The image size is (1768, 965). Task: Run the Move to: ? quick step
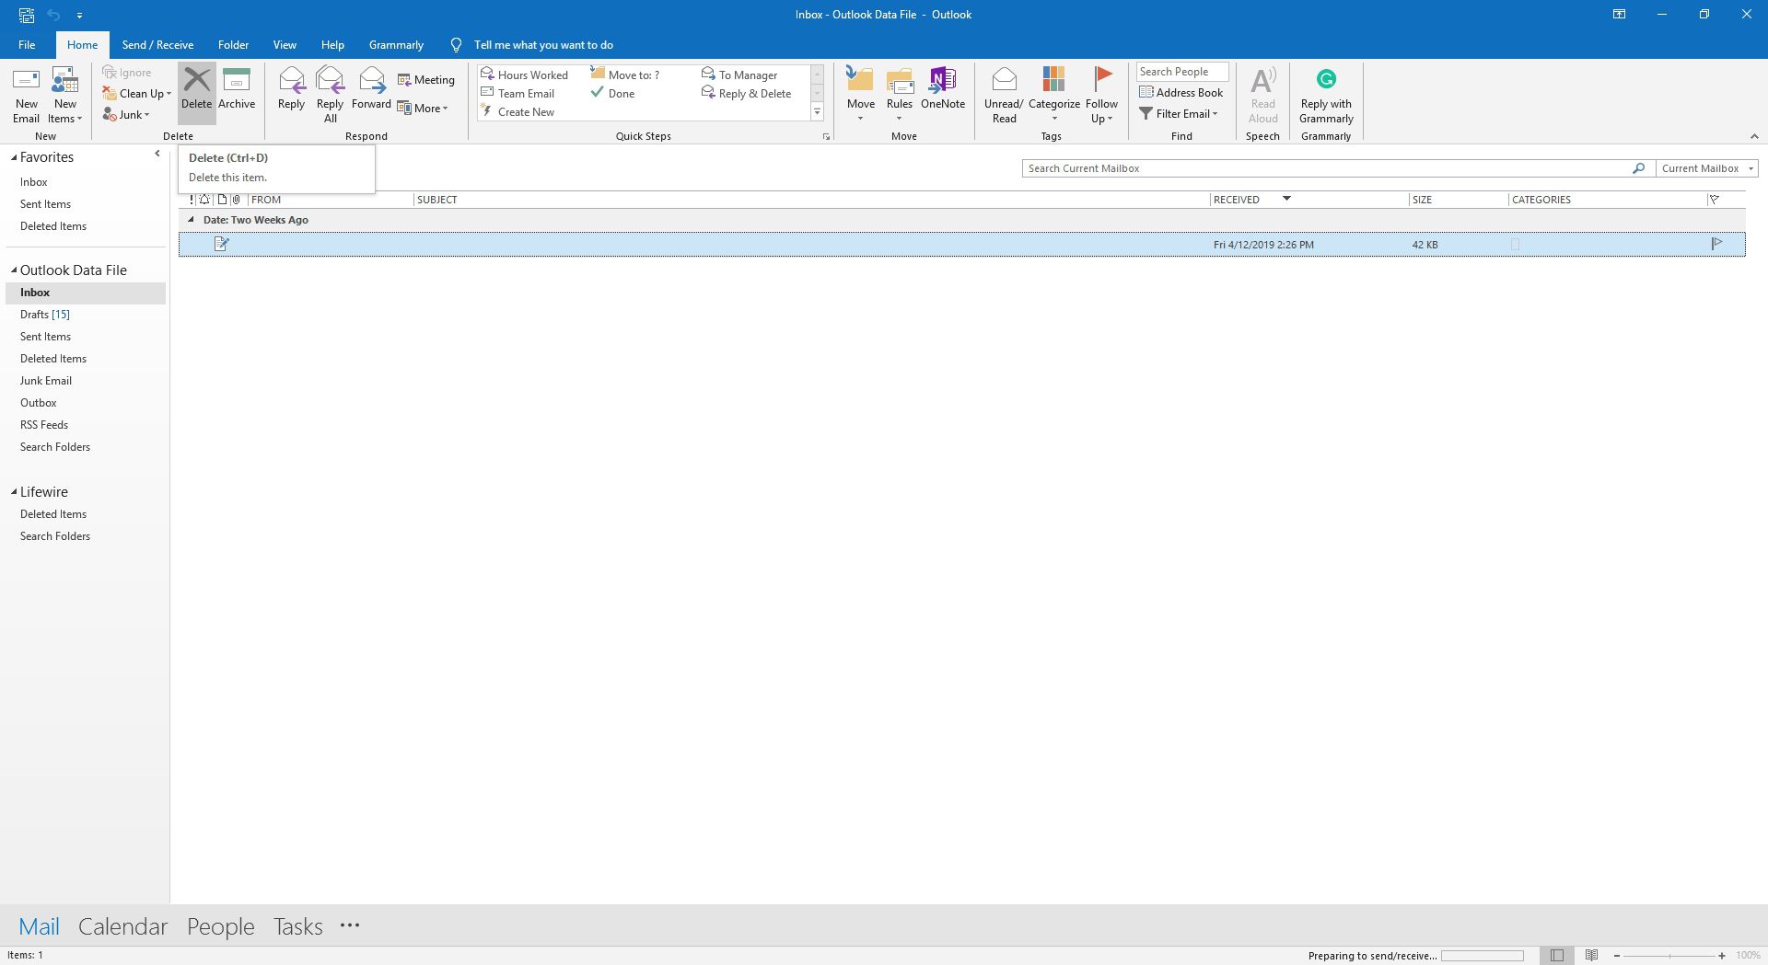pos(625,75)
